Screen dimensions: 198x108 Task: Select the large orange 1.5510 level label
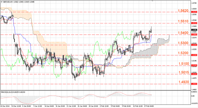point(183,21)
